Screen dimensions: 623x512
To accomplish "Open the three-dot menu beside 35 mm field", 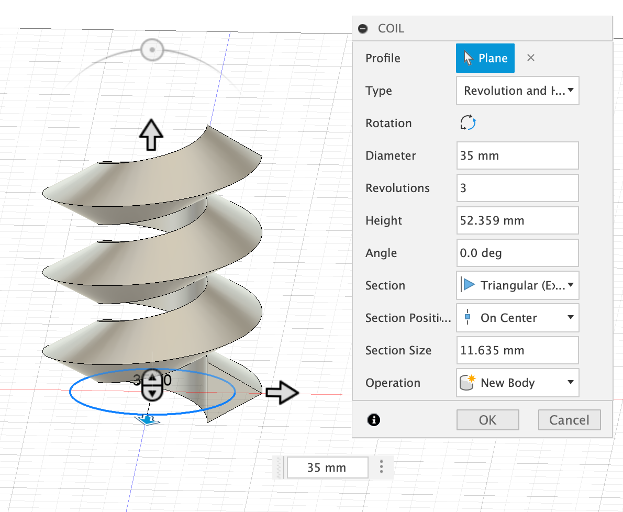I will (x=381, y=467).
